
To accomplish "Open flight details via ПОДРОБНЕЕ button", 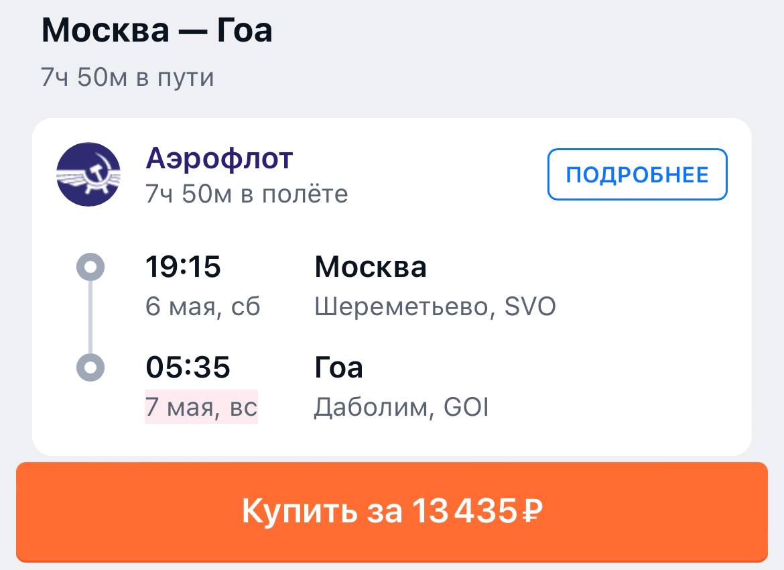I will point(637,174).
